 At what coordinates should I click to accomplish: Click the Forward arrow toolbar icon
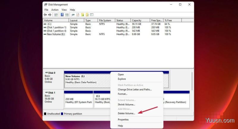point(50,14)
